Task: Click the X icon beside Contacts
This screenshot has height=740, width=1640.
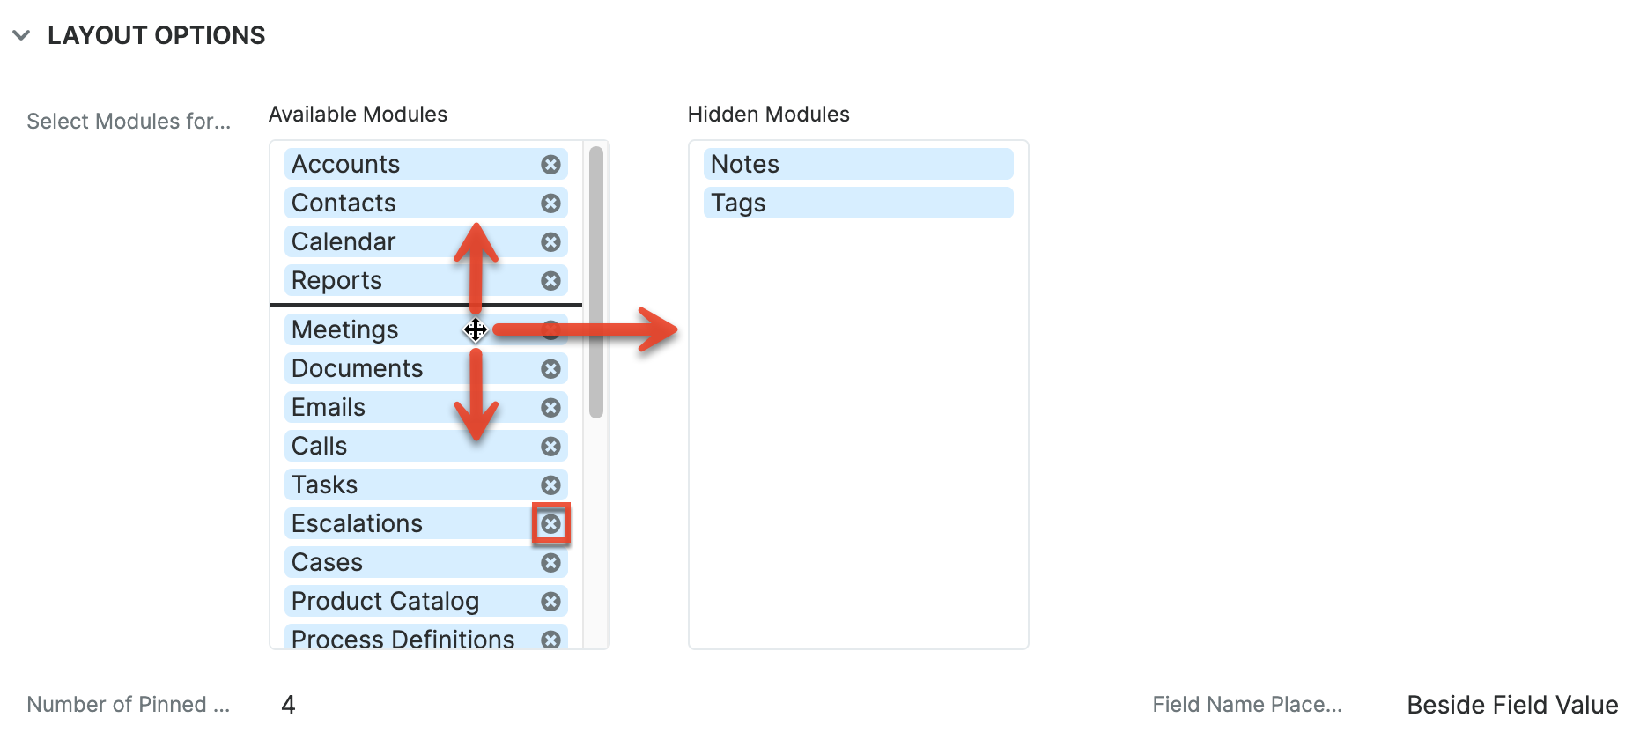Action: (x=550, y=203)
